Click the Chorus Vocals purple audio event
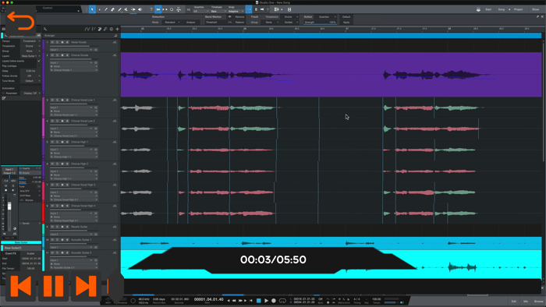 (x=331, y=74)
